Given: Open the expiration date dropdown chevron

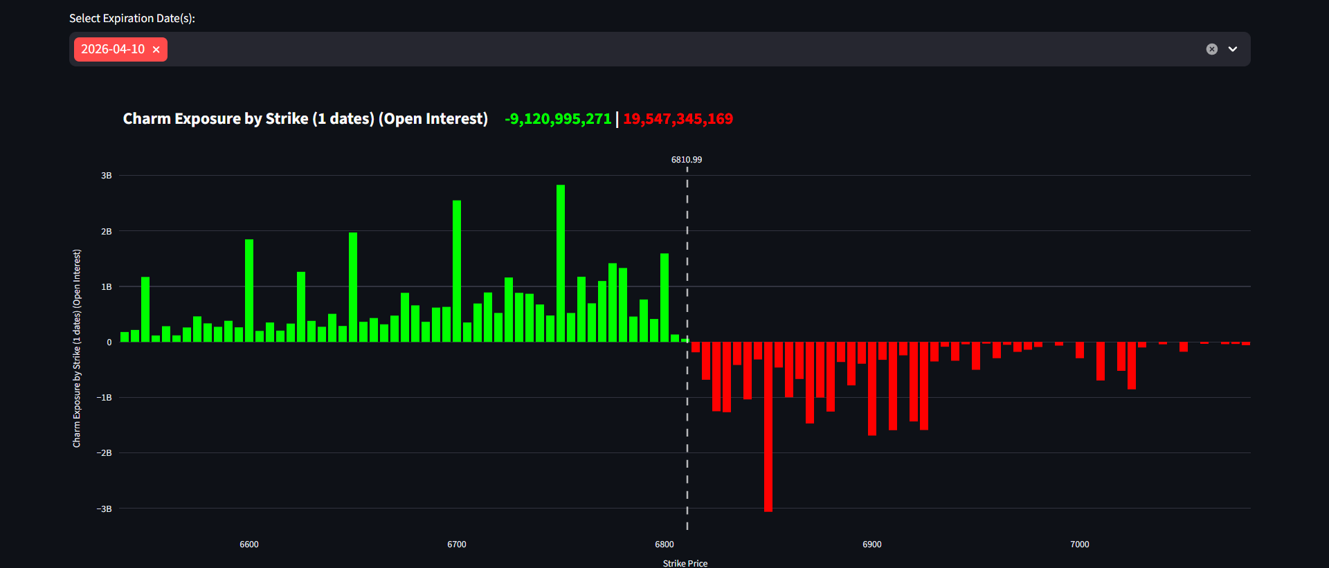Looking at the screenshot, I should pyautogui.click(x=1232, y=49).
